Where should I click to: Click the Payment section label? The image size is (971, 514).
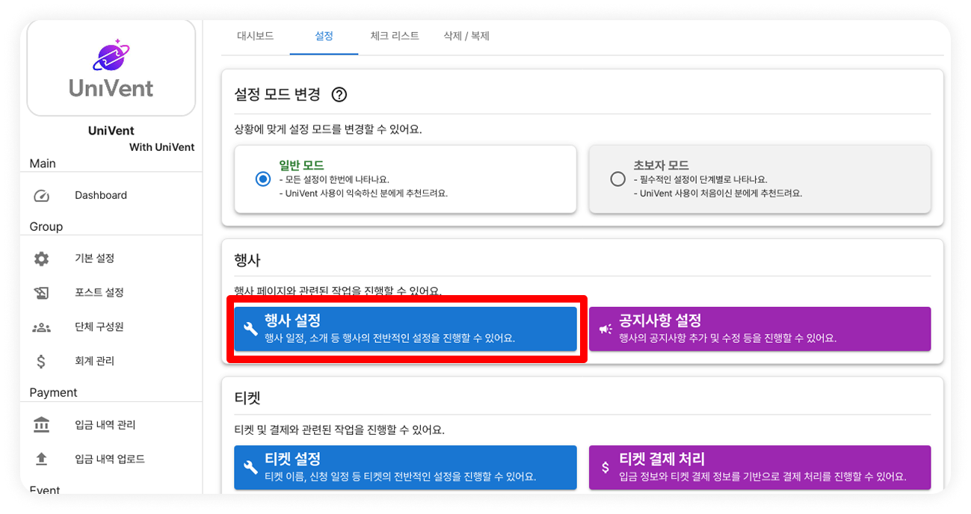[x=53, y=393]
